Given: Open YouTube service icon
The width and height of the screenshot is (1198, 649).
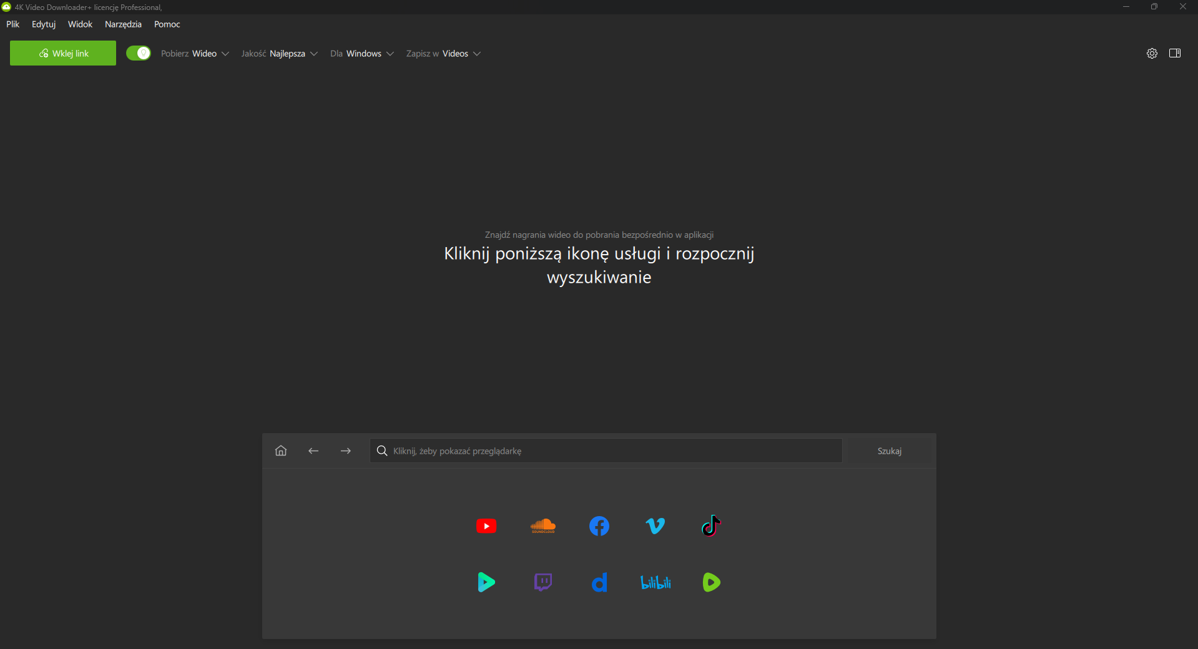Looking at the screenshot, I should [486, 526].
